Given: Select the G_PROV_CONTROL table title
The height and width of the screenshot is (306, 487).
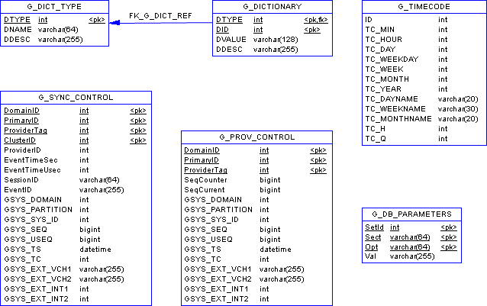Looking at the screenshot, I should point(256,137).
